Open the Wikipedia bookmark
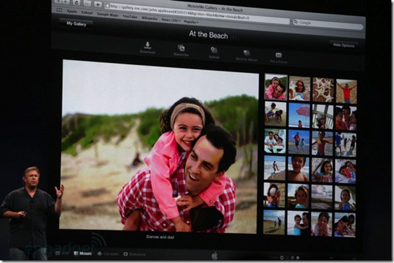 click(149, 19)
